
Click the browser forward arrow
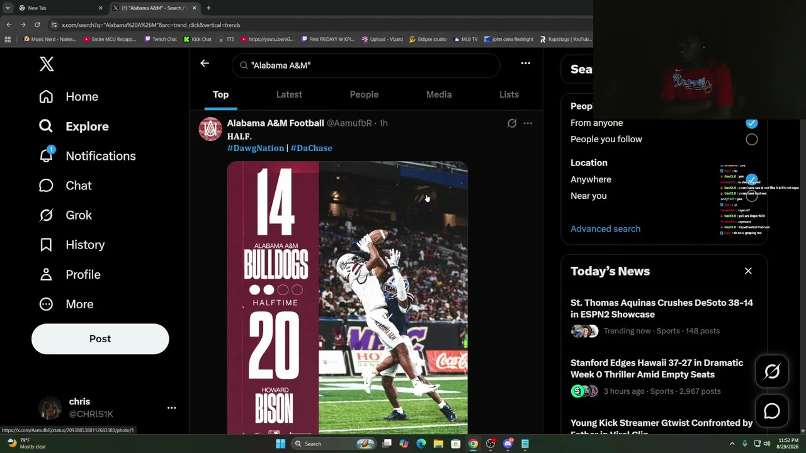pos(23,25)
